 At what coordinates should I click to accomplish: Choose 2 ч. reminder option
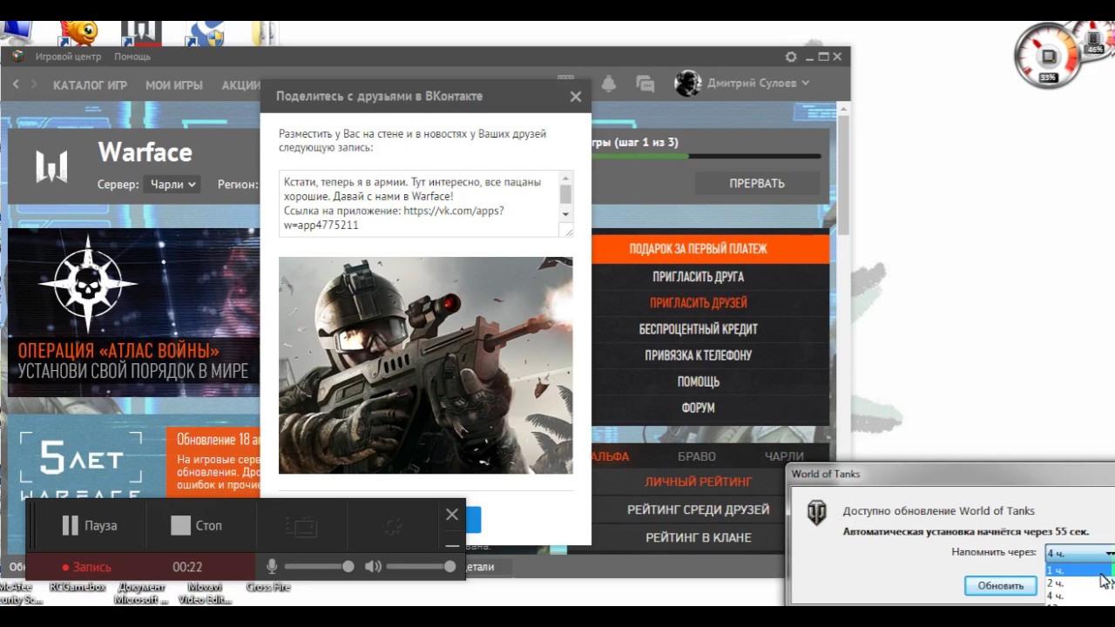[x=1078, y=583]
